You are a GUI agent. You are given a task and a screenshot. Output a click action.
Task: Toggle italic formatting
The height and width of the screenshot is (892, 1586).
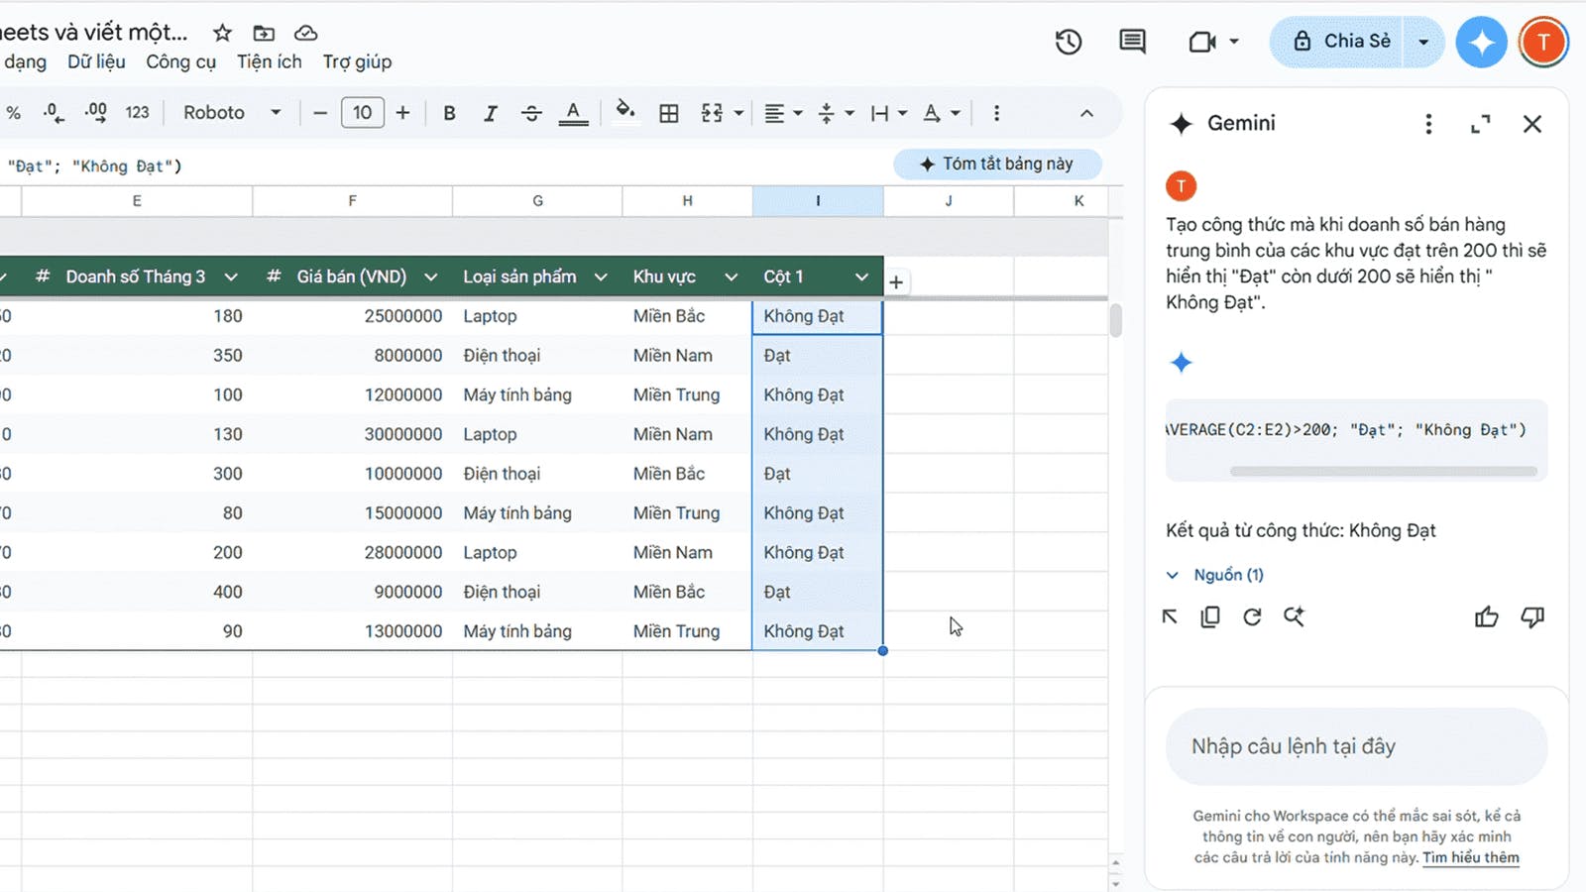pyautogui.click(x=490, y=113)
